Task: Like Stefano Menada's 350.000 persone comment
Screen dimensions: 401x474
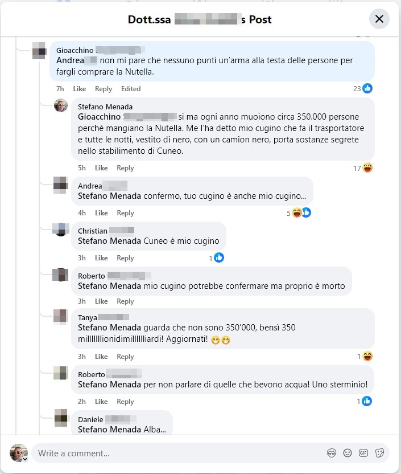Action: click(101, 168)
